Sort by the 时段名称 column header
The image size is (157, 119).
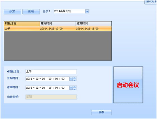[22, 24]
